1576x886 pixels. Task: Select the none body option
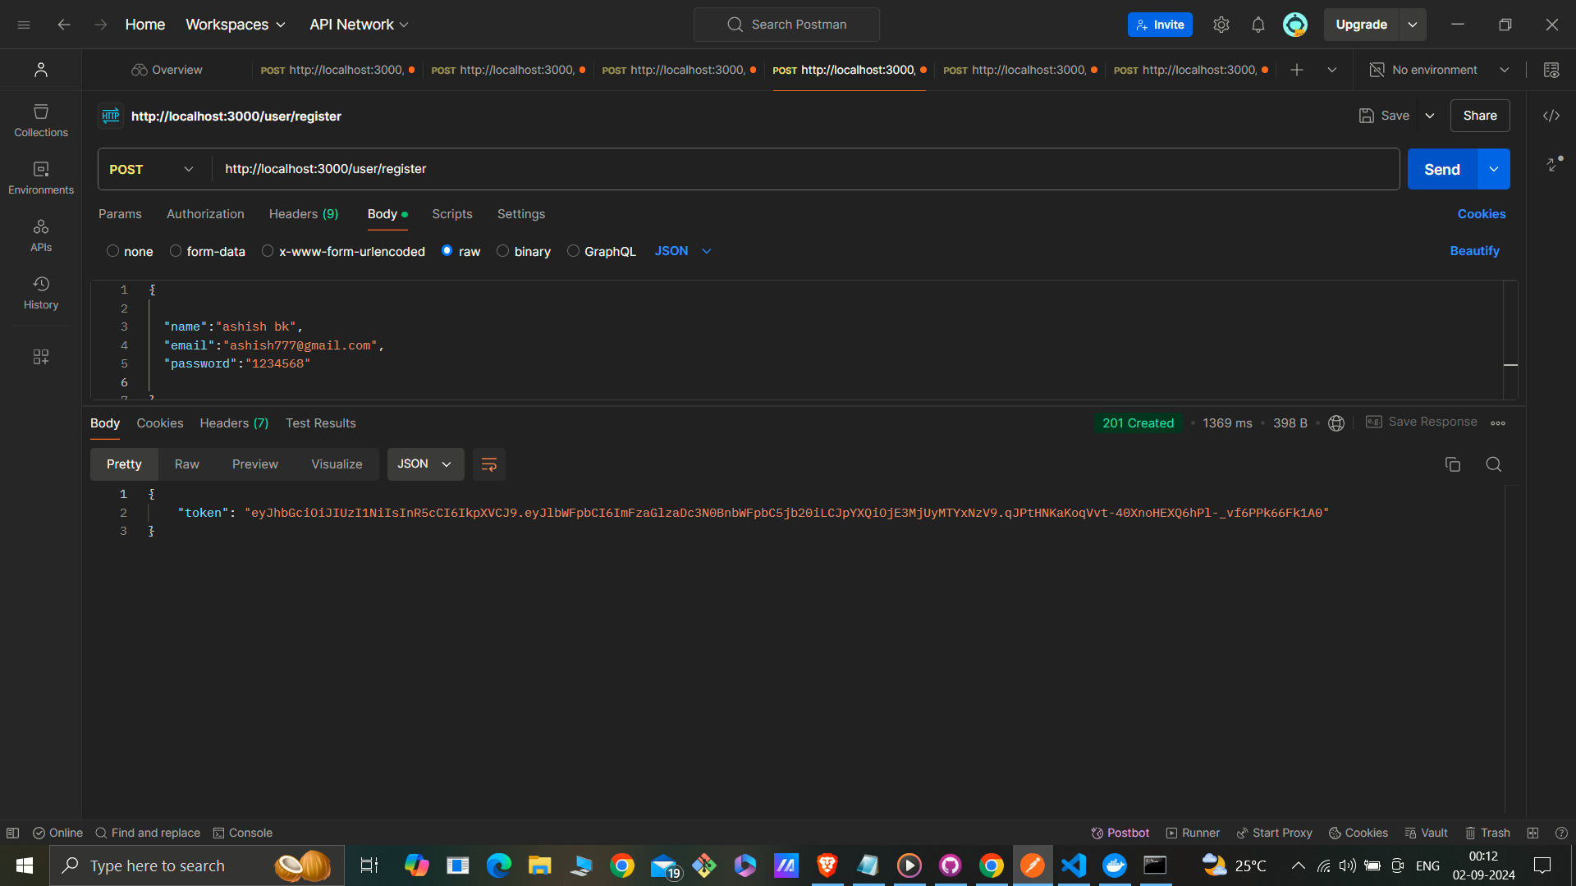113,251
